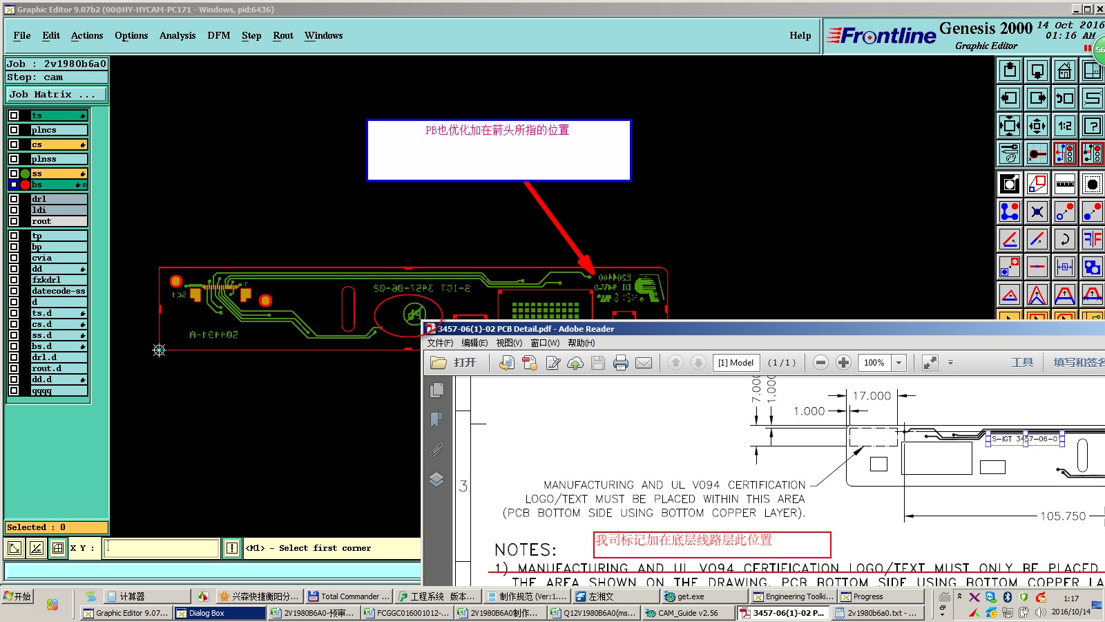Screen dimensions: 1105x622
Task: Click the Windows 开始 start button
Action: [x=18, y=596]
